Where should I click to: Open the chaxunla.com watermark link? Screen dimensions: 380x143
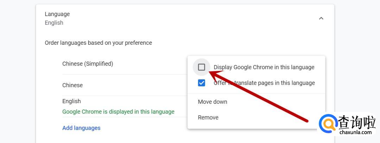coord(356,132)
